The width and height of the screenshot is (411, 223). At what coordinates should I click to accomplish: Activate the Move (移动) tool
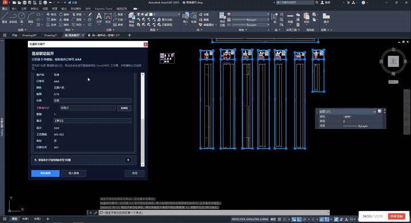coord(51,14)
